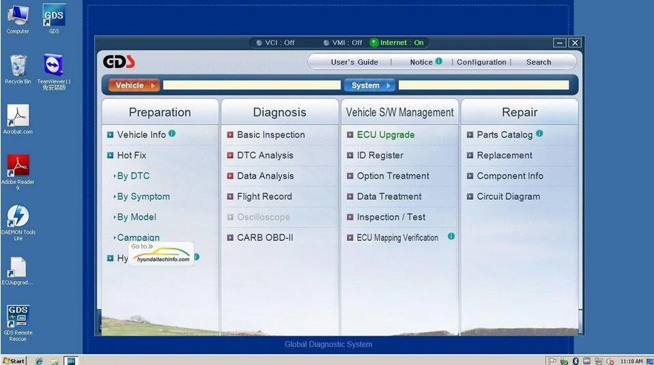Expand the System selection button

click(x=369, y=85)
